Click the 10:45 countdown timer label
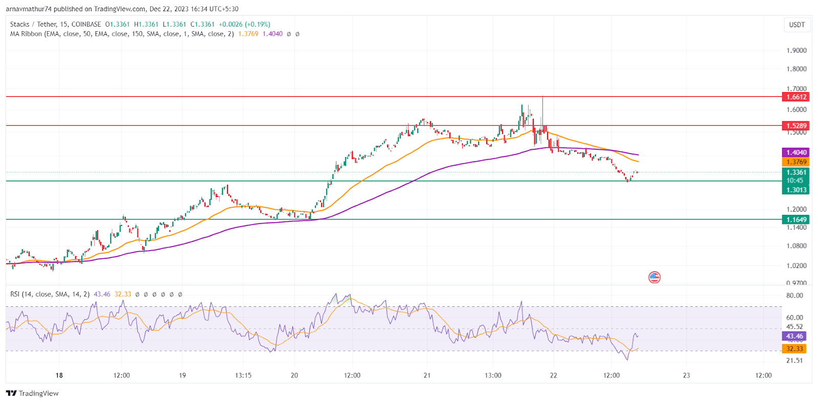Screen dimensions: 818x403 pyautogui.click(x=794, y=181)
